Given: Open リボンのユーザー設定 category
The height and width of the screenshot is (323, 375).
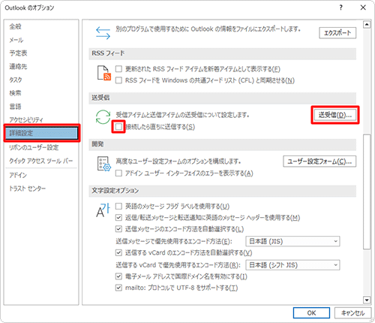Looking at the screenshot, I should 41,147.
